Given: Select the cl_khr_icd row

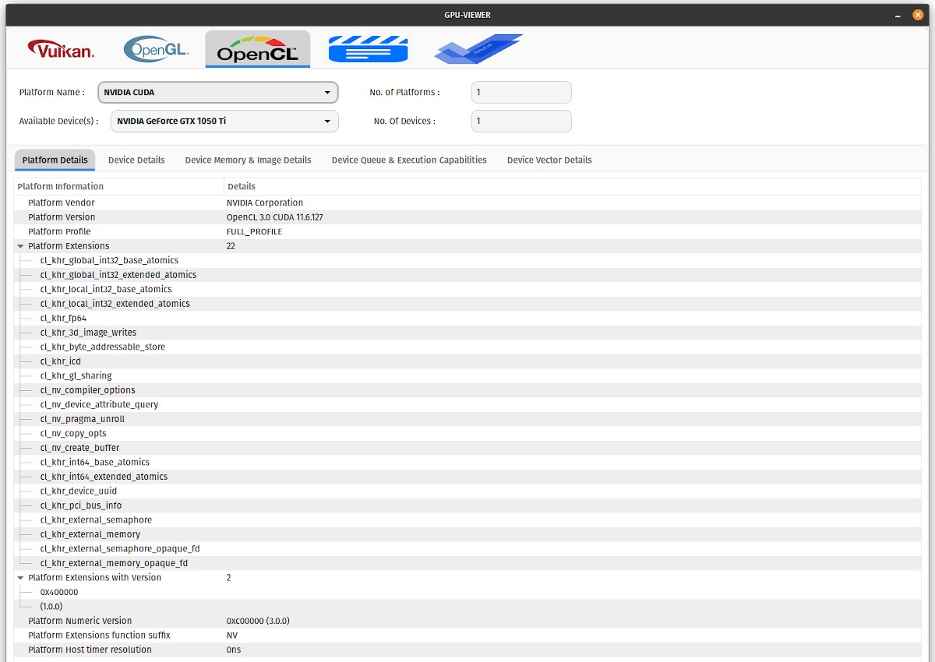Looking at the screenshot, I should click(x=467, y=361).
